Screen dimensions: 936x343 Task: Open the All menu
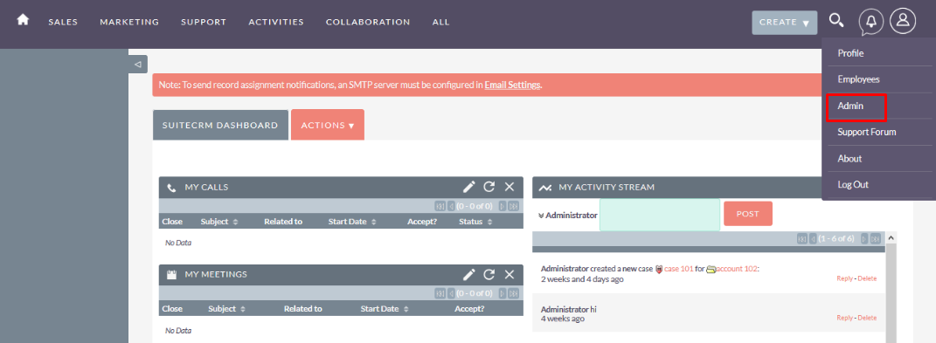tap(441, 22)
